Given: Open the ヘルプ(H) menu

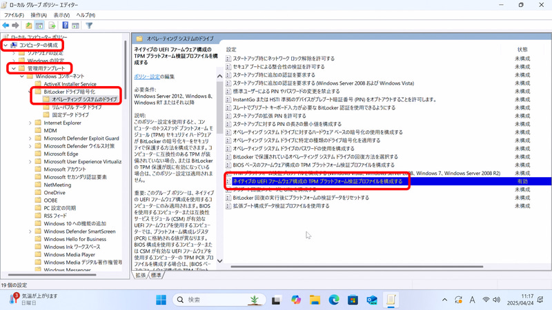Looking at the screenshot, I should click(86, 15).
